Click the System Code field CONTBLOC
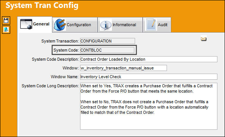Image resolution: width=225 pixels, height=137 pixels. [107, 50]
